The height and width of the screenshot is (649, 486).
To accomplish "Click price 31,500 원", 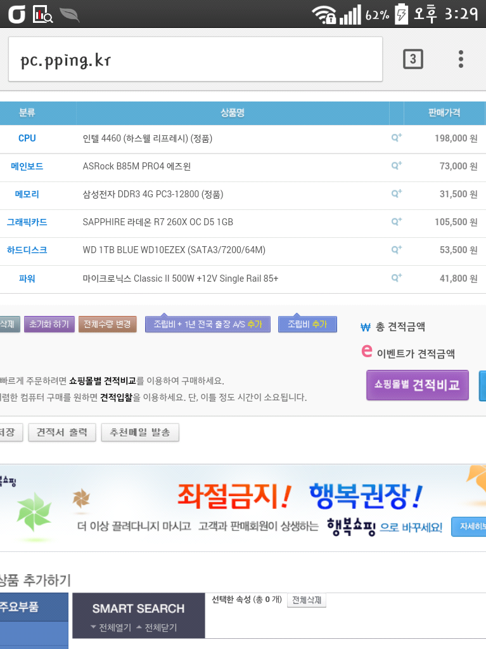I will 458,194.
